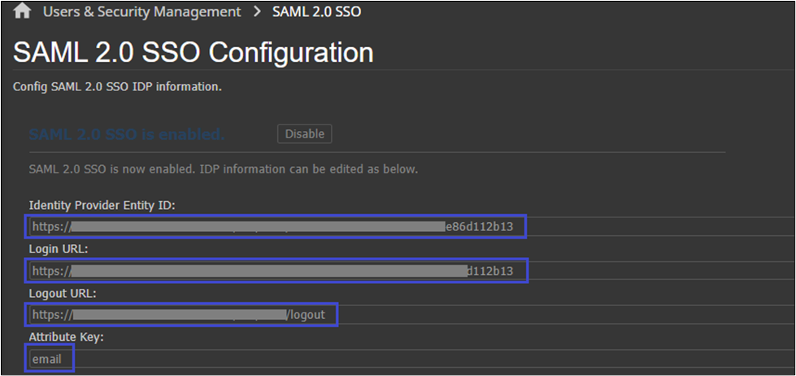Click the Identity Provider Entity ID label
Screen dimensions: 796x376
102,204
